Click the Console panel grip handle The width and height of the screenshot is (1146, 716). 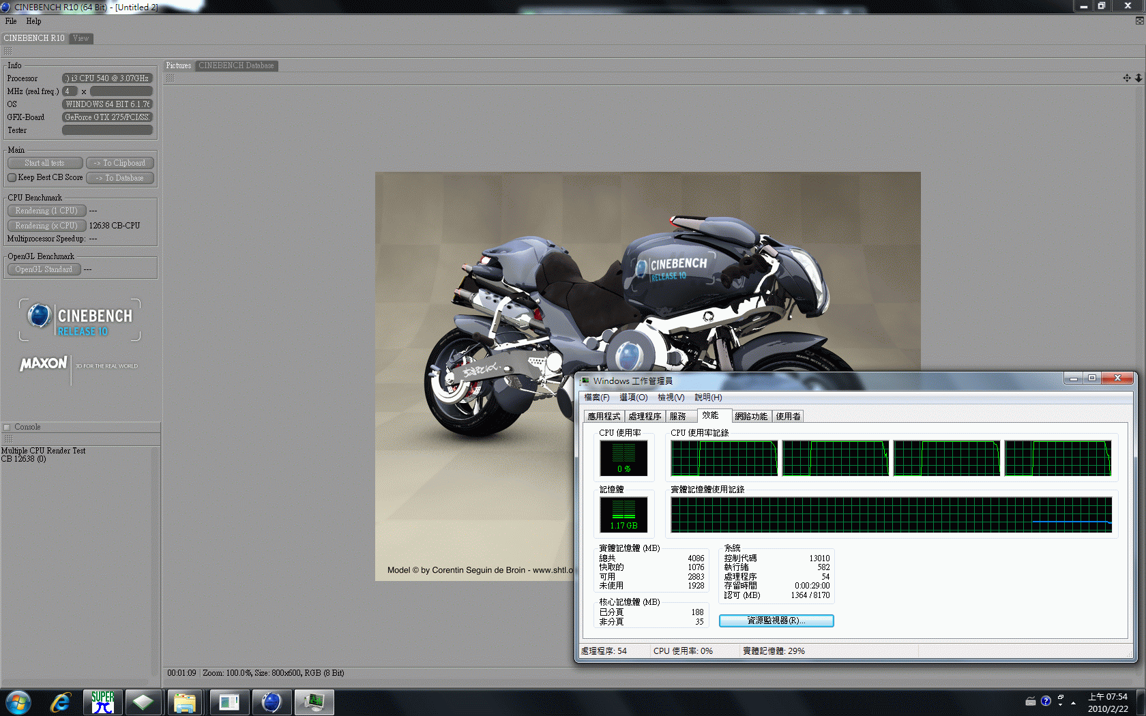pyautogui.click(x=8, y=438)
